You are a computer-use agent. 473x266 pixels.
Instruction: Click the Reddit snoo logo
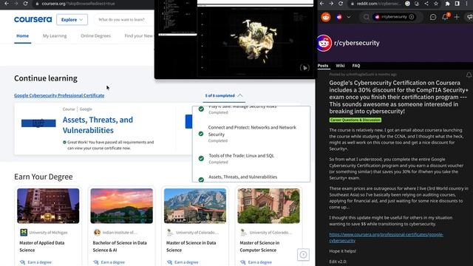(x=326, y=17)
